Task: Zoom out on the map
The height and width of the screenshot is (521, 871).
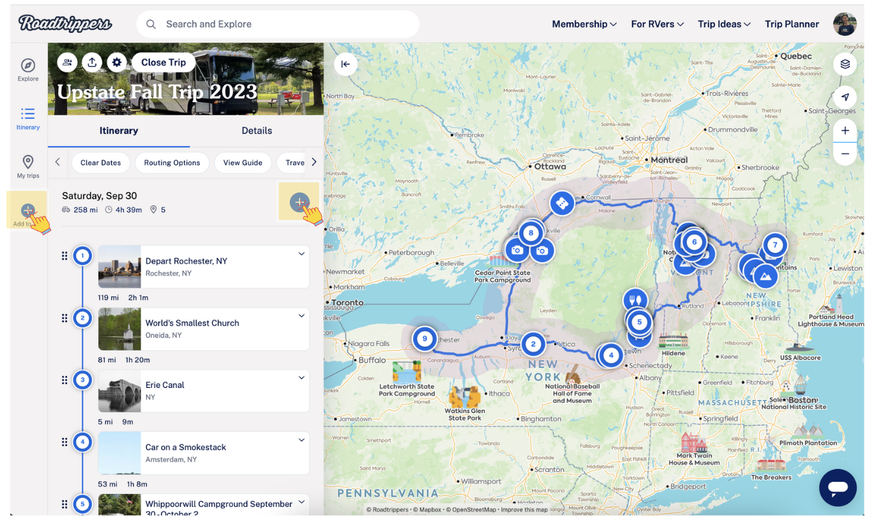Action: tap(845, 154)
